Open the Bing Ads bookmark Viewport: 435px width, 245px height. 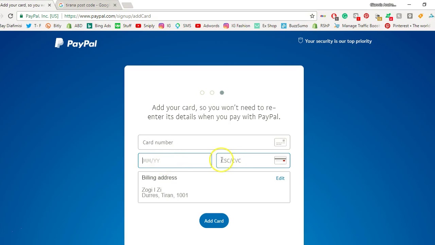99,26
